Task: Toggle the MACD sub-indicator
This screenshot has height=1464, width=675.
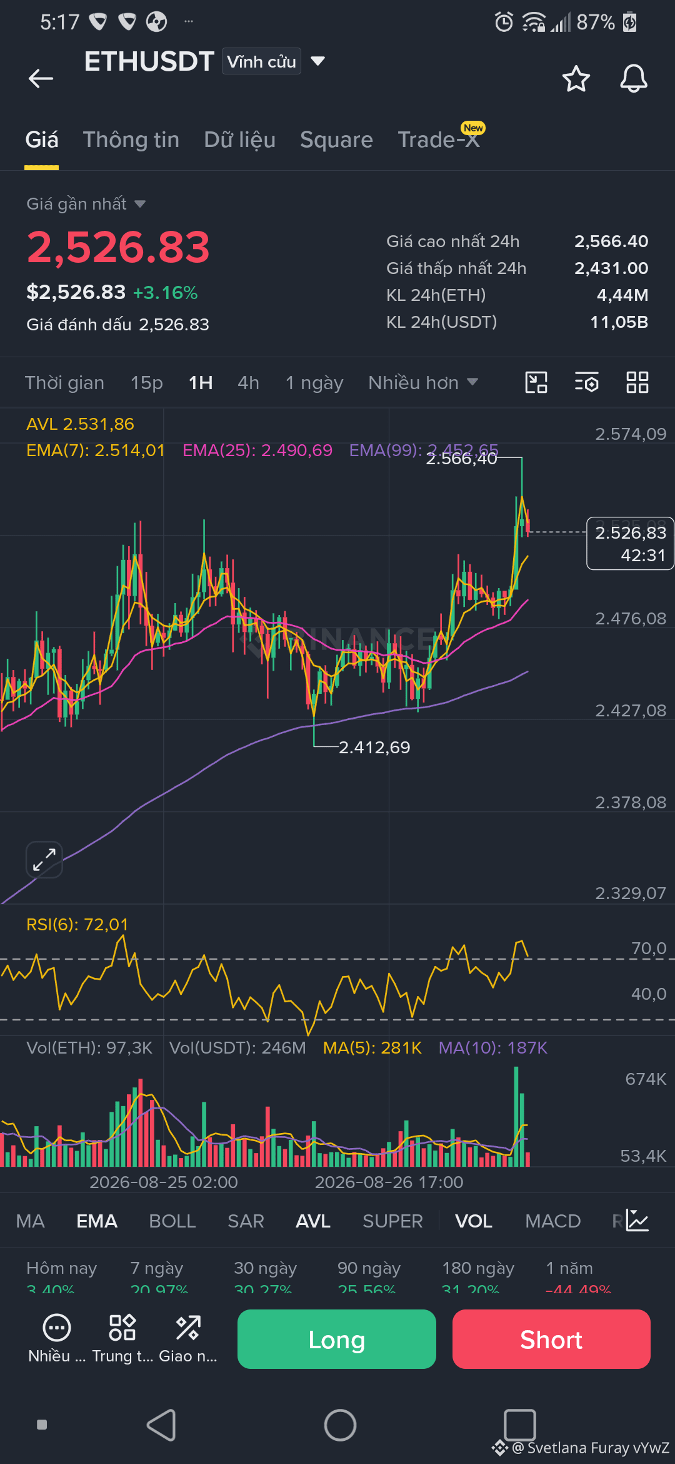Action: (553, 1221)
